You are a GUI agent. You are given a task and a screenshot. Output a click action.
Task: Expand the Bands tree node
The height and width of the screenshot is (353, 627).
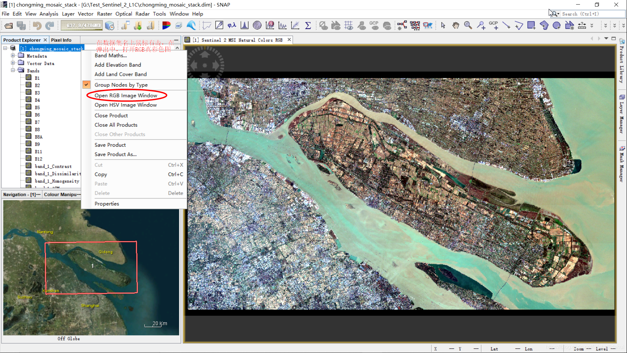click(x=13, y=70)
